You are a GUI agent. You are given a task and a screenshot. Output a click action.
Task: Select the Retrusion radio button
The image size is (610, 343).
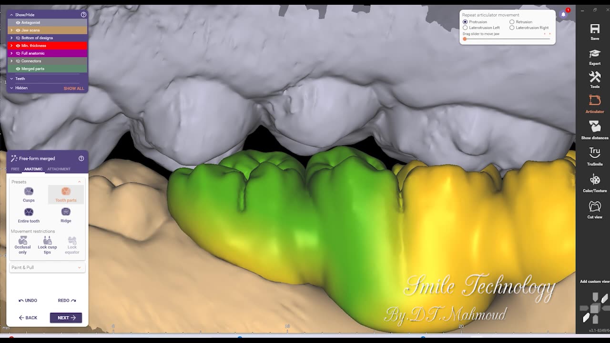[x=512, y=22]
